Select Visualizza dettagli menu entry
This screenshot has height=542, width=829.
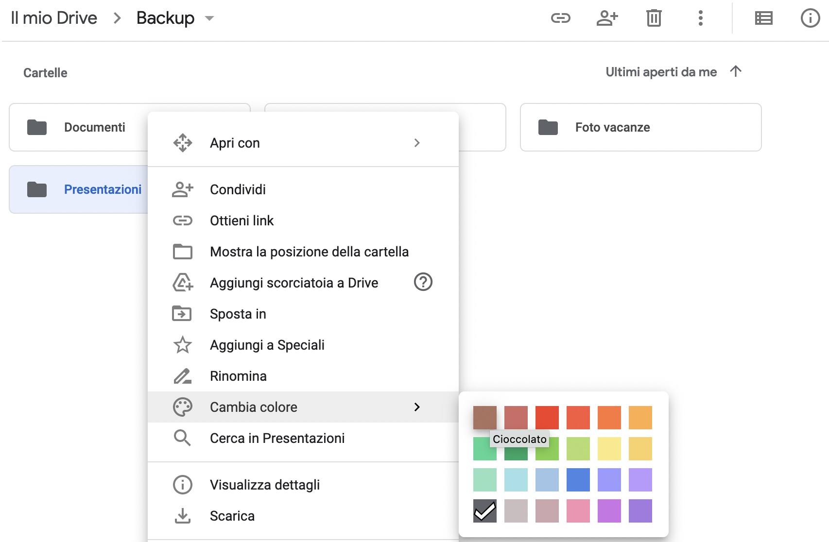[x=303, y=485]
